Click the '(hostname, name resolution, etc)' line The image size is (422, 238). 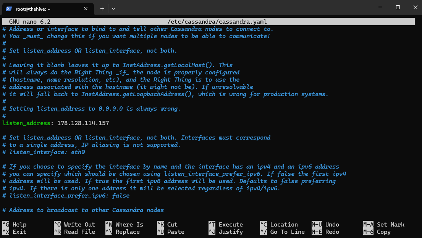[121, 80]
